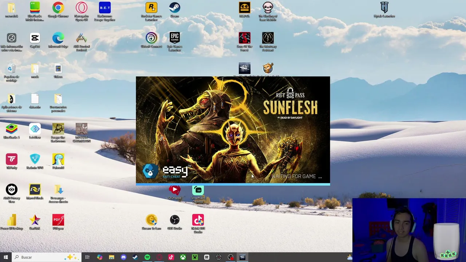Select Power BI Desktop shortcut
This screenshot has width=466, height=262.
click(12, 222)
